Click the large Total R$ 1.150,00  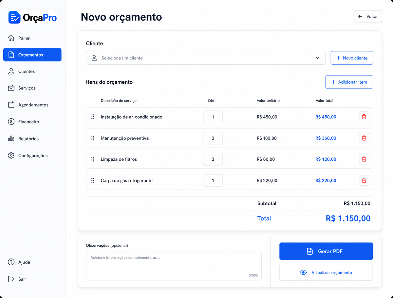(x=348, y=219)
